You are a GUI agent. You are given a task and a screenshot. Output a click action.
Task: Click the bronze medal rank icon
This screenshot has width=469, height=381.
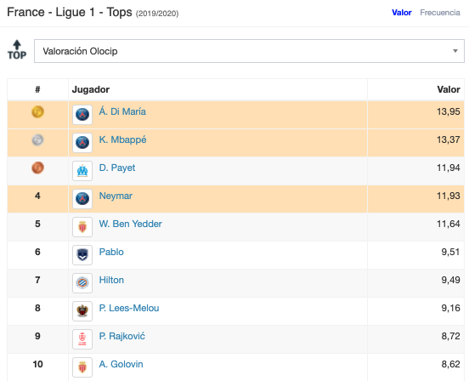[x=37, y=168]
